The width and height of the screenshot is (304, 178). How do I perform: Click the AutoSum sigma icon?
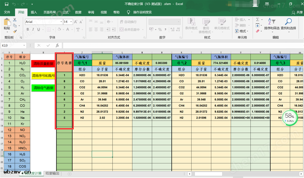[x=258, y=20]
